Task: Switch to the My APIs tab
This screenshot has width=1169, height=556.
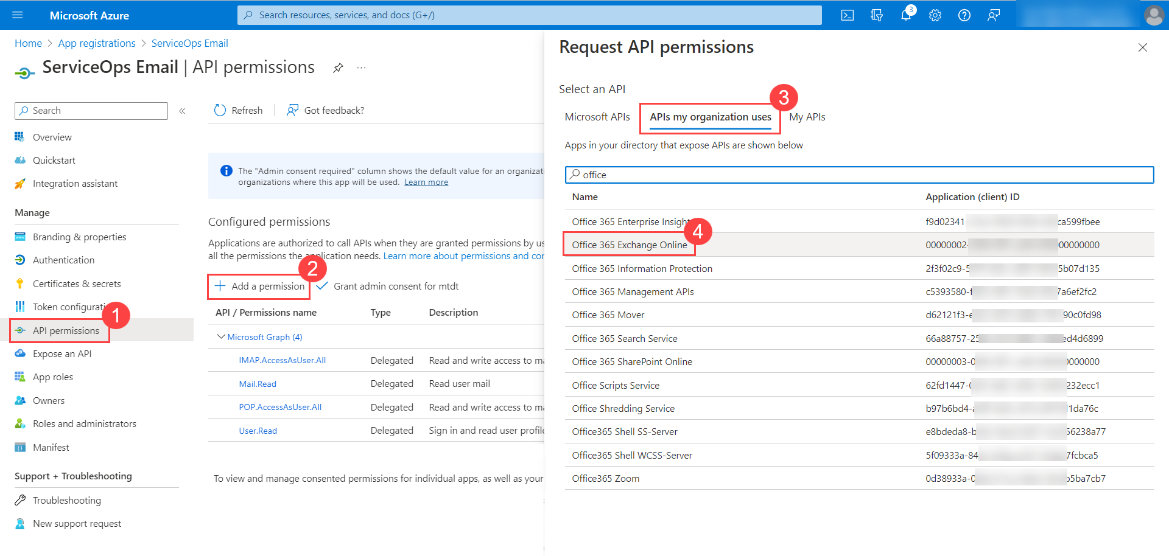Action: point(807,117)
